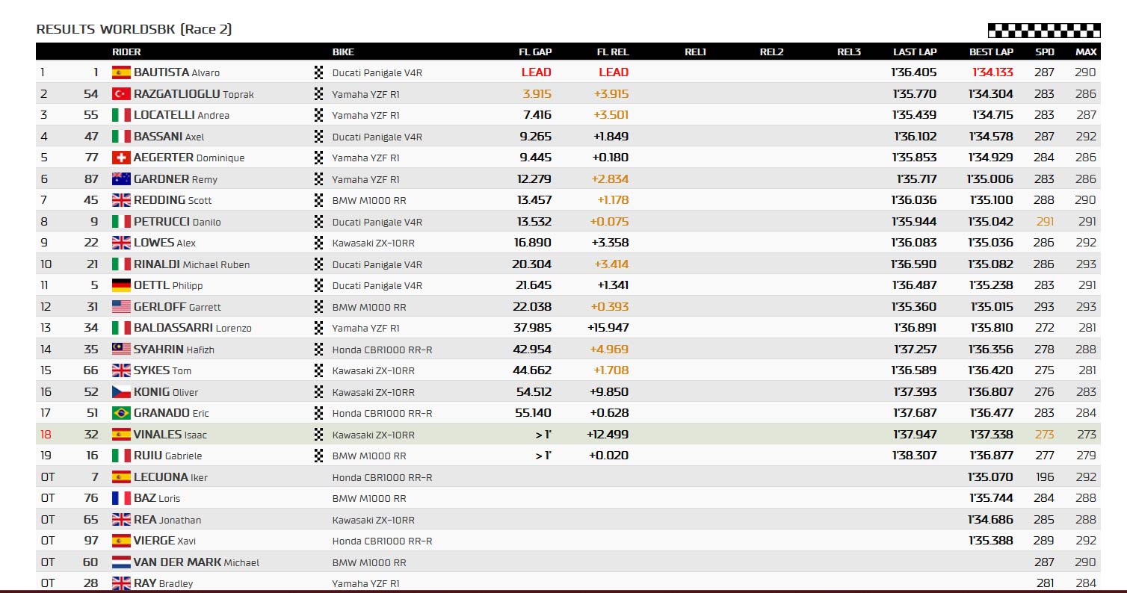The image size is (1127, 593).
Task: Click the SPD column header
Action: (1045, 52)
